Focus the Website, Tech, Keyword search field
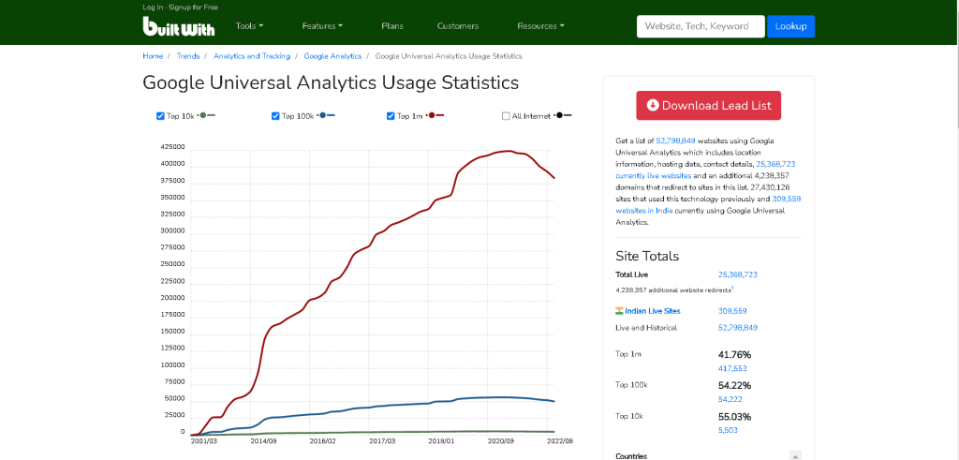Viewport: 959px width, 460px height. (700, 26)
